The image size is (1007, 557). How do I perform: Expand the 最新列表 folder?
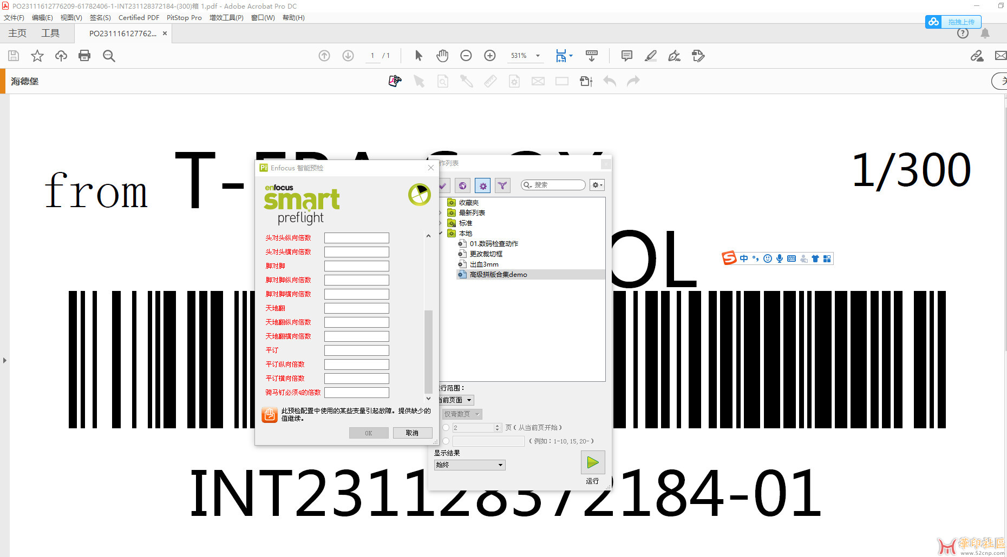coord(440,213)
